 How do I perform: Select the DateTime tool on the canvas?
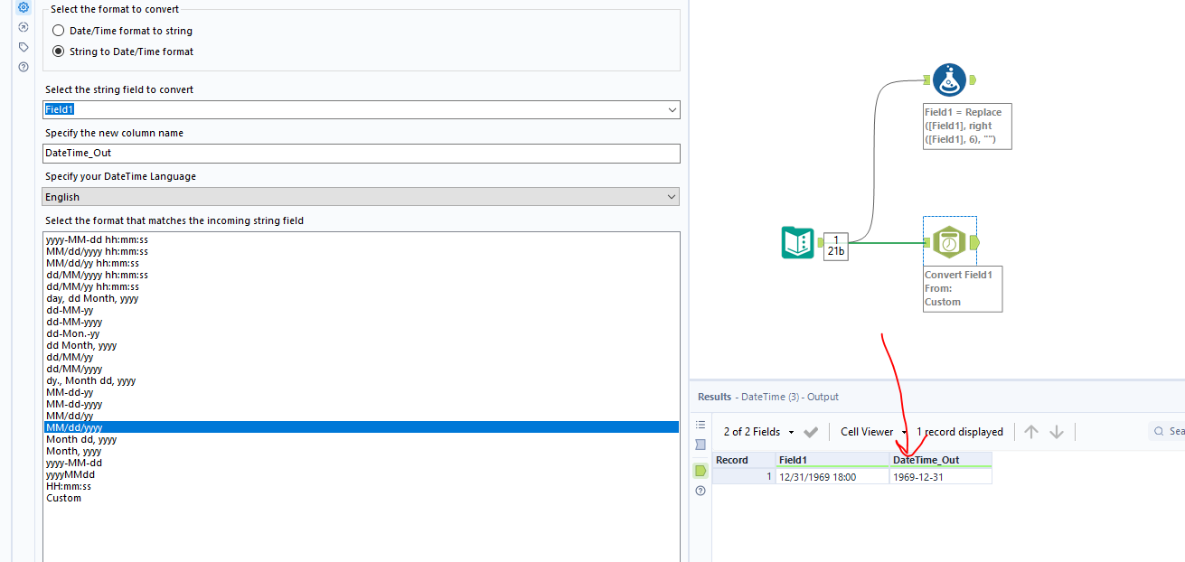949,240
